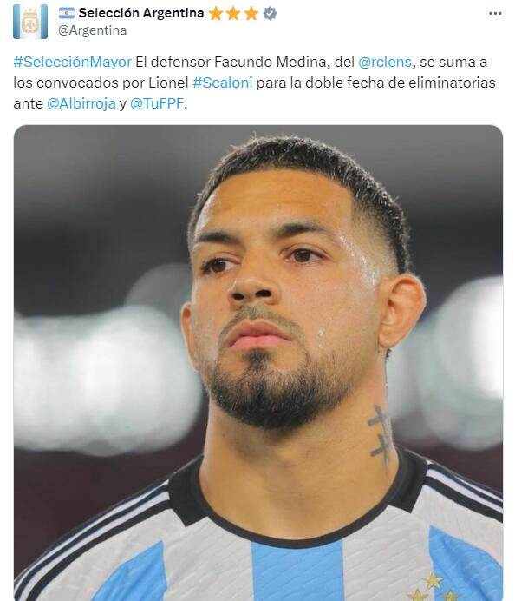Visit the @TuFPF mention
This screenshot has width=515, height=601.
tap(157, 103)
